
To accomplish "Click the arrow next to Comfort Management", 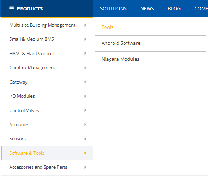I will [85, 68].
